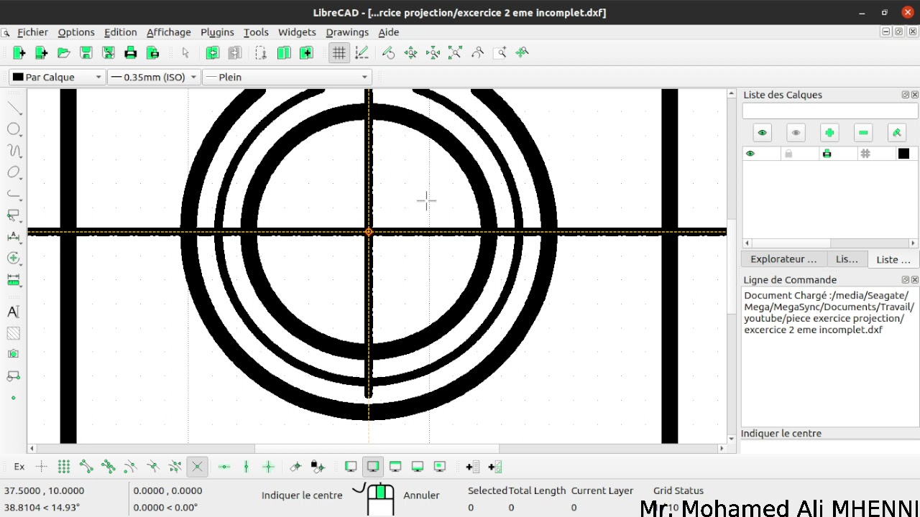Select the Polyline tool in left toolbar
Image resolution: width=920 pixels, height=517 pixels.
point(14,194)
